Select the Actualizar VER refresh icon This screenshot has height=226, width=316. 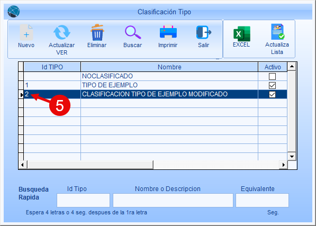62,32
